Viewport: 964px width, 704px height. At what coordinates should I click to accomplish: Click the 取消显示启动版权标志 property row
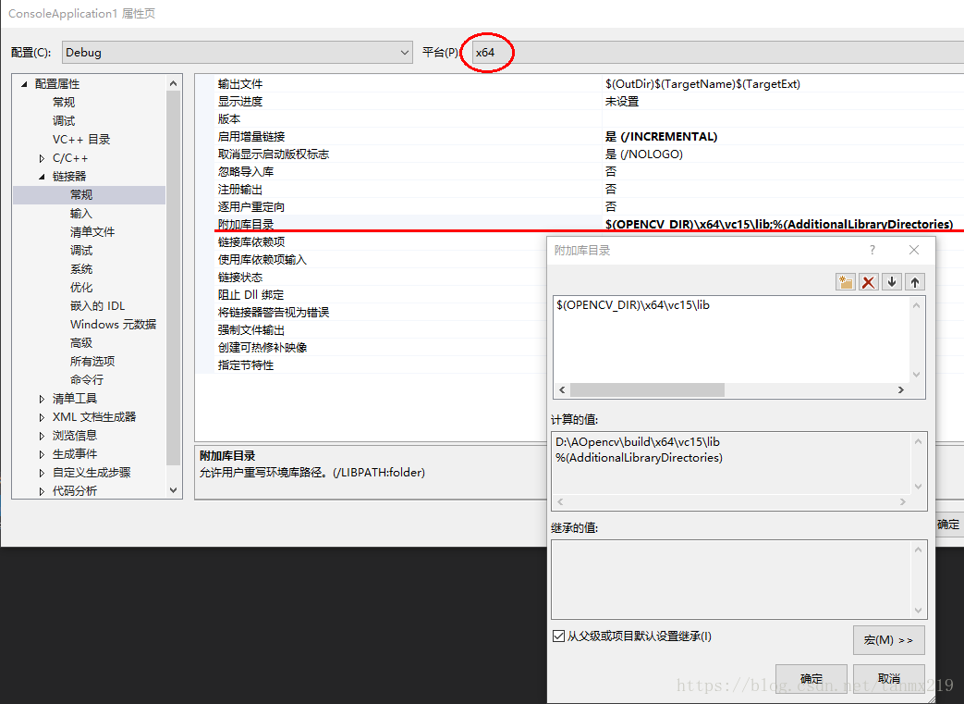pyautogui.click(x=580, y=154)
